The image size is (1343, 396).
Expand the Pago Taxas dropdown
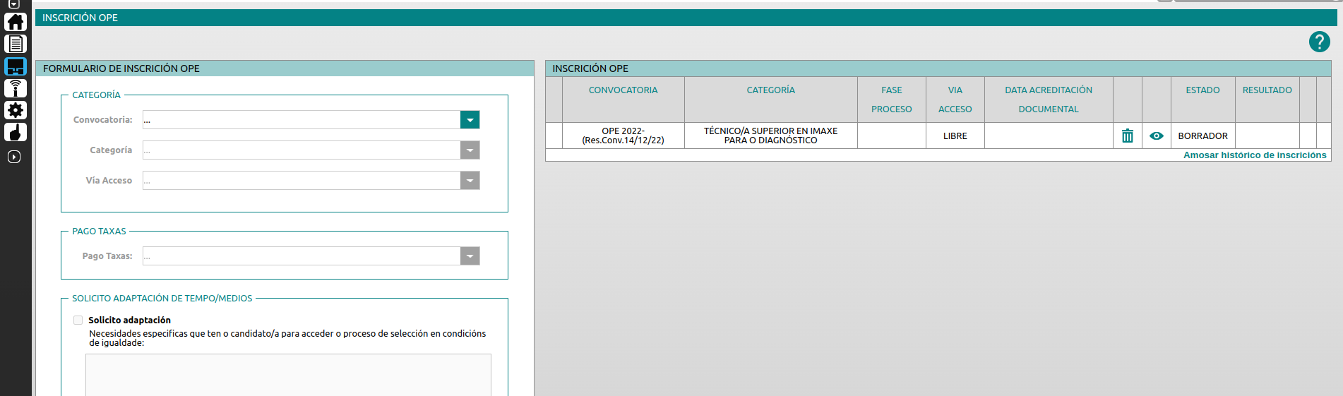tap(470, 256)
